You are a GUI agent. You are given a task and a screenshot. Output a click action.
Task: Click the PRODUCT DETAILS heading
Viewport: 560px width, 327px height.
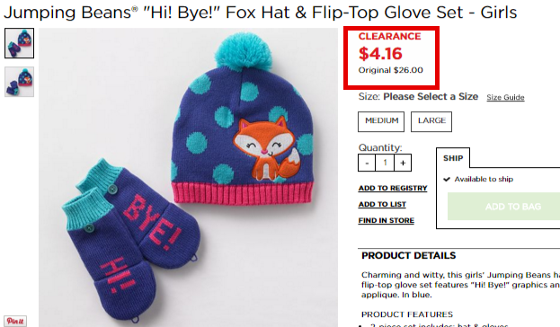pyautogui.click(x=409, y=256)
